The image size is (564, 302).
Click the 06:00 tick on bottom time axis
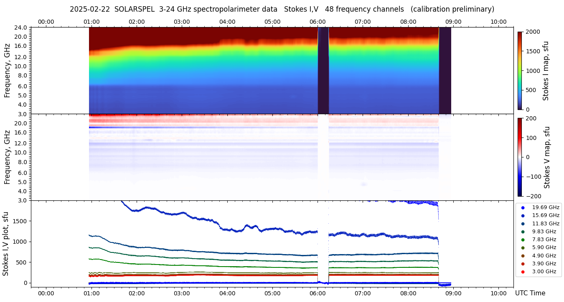tap(318, 293)
